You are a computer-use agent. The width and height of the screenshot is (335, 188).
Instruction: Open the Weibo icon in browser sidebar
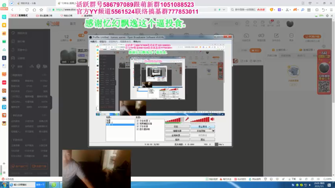tap(4, 33)
